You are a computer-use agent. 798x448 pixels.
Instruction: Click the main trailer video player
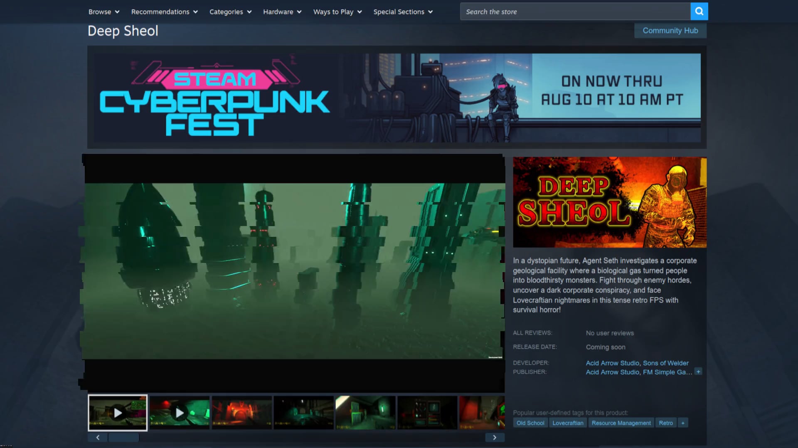294,273
